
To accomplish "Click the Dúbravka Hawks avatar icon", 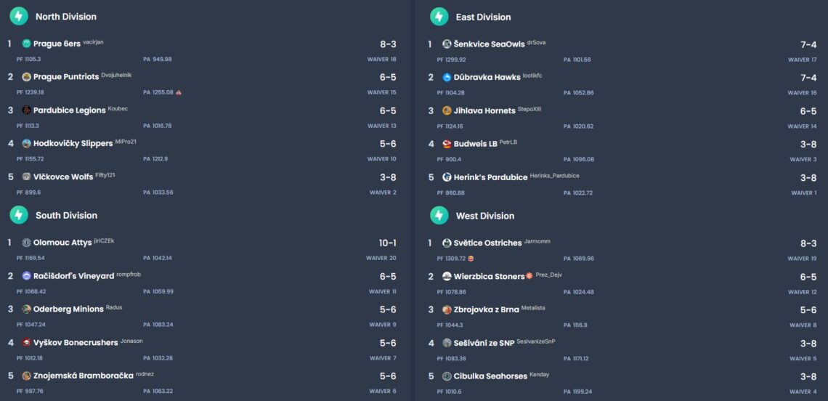I will 447,78.
